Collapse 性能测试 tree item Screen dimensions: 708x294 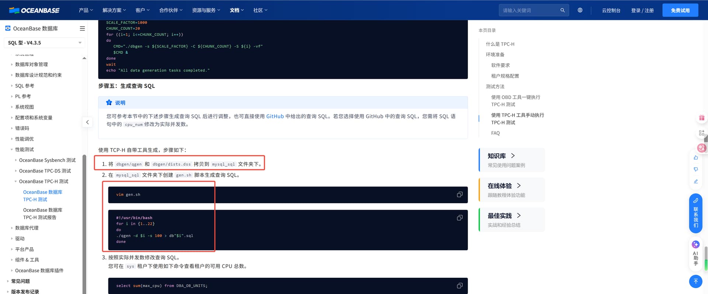24,150
